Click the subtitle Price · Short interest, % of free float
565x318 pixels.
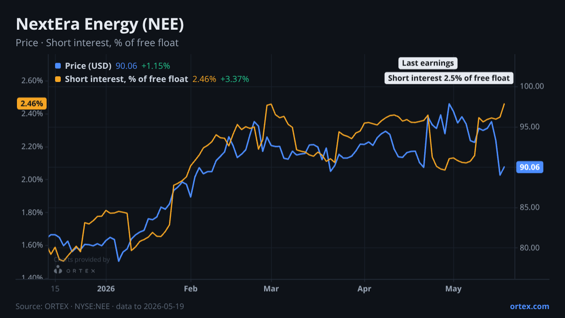pos(97,43)
